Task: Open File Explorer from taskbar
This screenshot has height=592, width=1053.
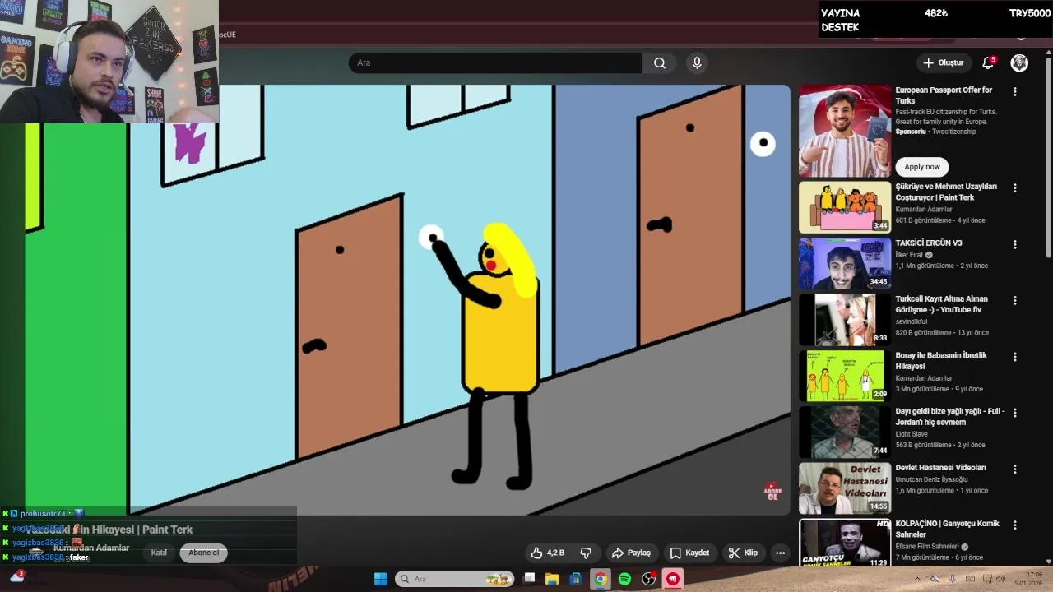Action: point(552,579)
